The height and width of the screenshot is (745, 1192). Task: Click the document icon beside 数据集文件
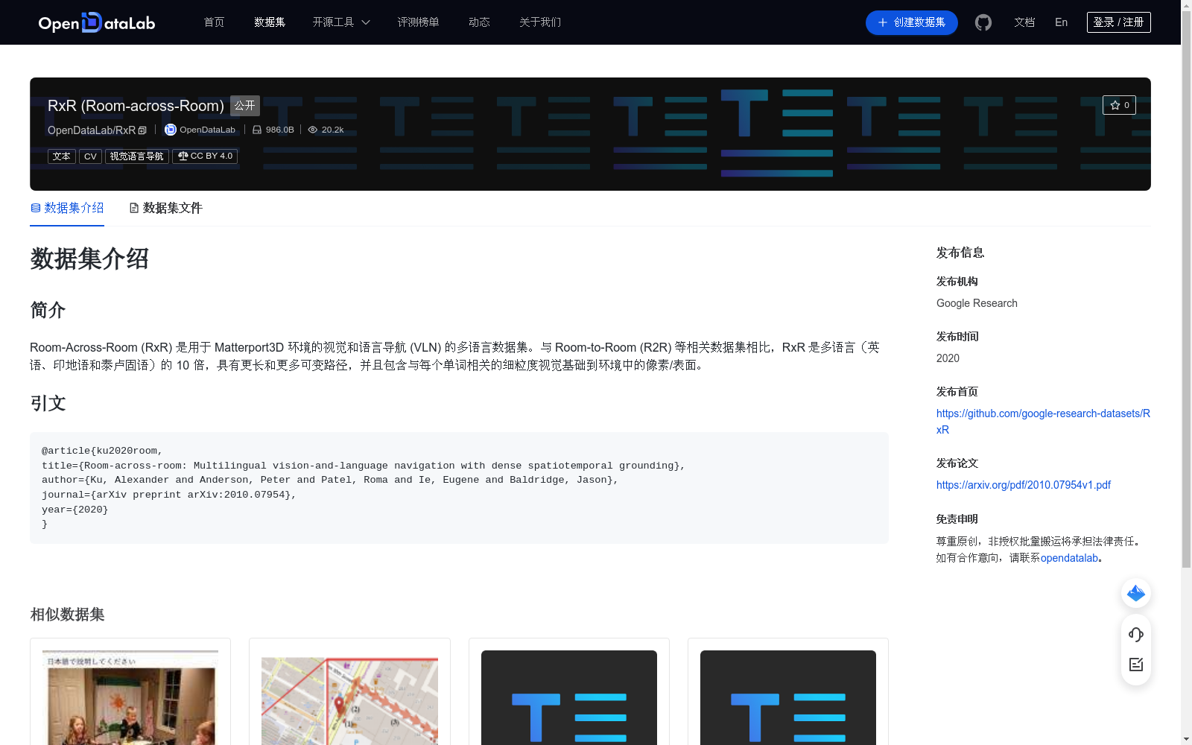(134, 208)
